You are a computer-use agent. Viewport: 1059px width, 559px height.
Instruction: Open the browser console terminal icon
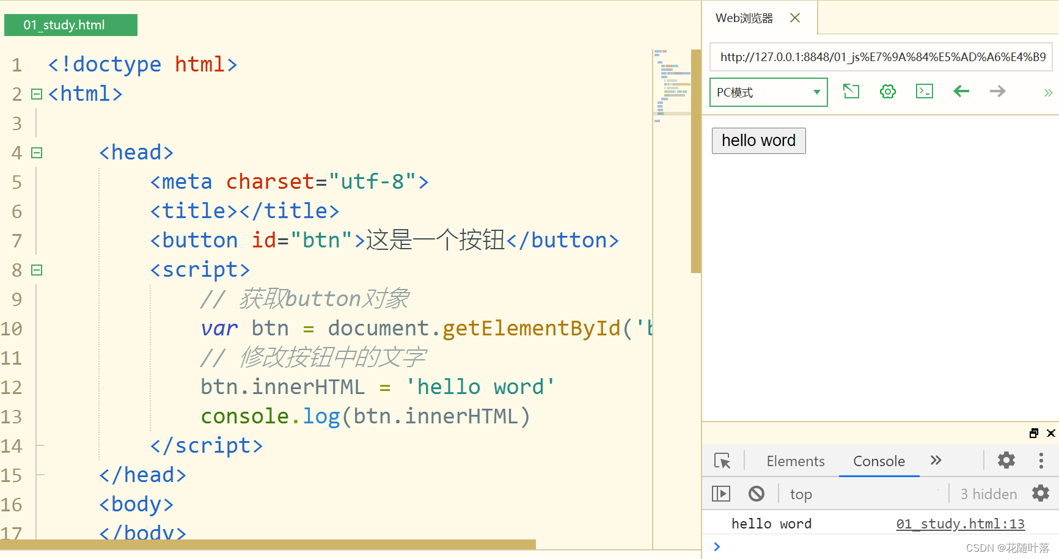point(925,92)
